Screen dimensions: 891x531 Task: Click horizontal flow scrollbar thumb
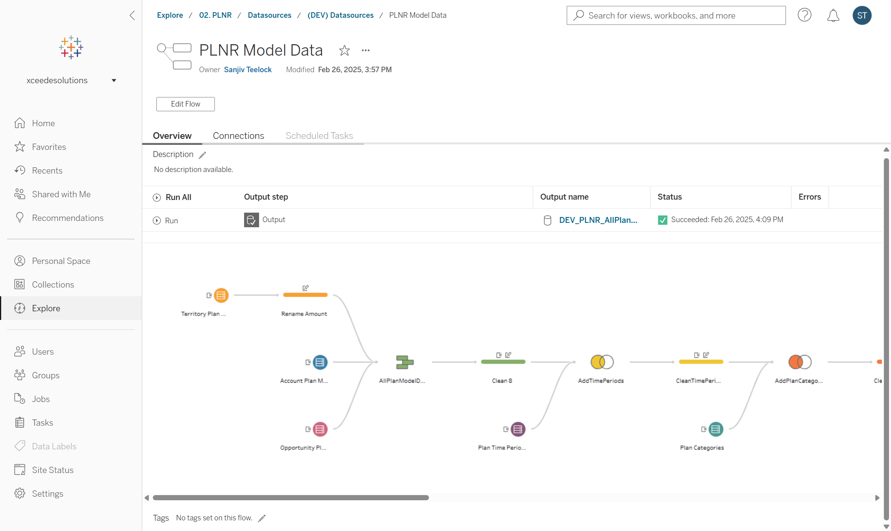pos(291,498)
